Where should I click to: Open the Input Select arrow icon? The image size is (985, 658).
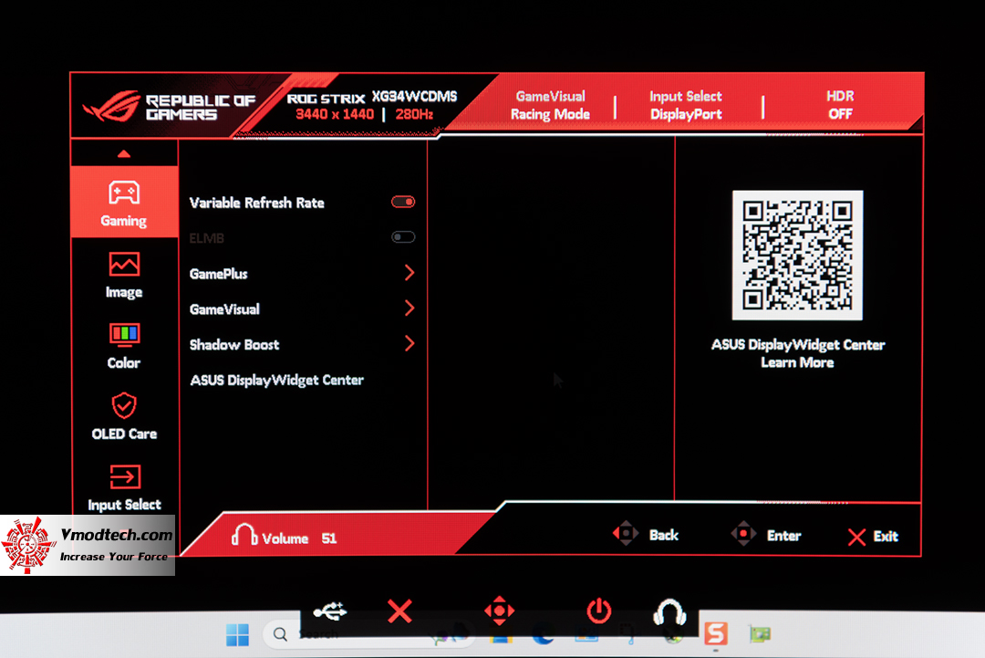(124, 477)
